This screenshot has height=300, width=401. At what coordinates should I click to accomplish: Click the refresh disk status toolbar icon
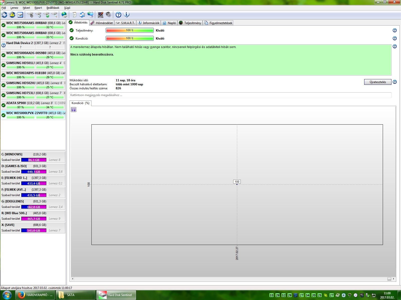coord(4,15)
